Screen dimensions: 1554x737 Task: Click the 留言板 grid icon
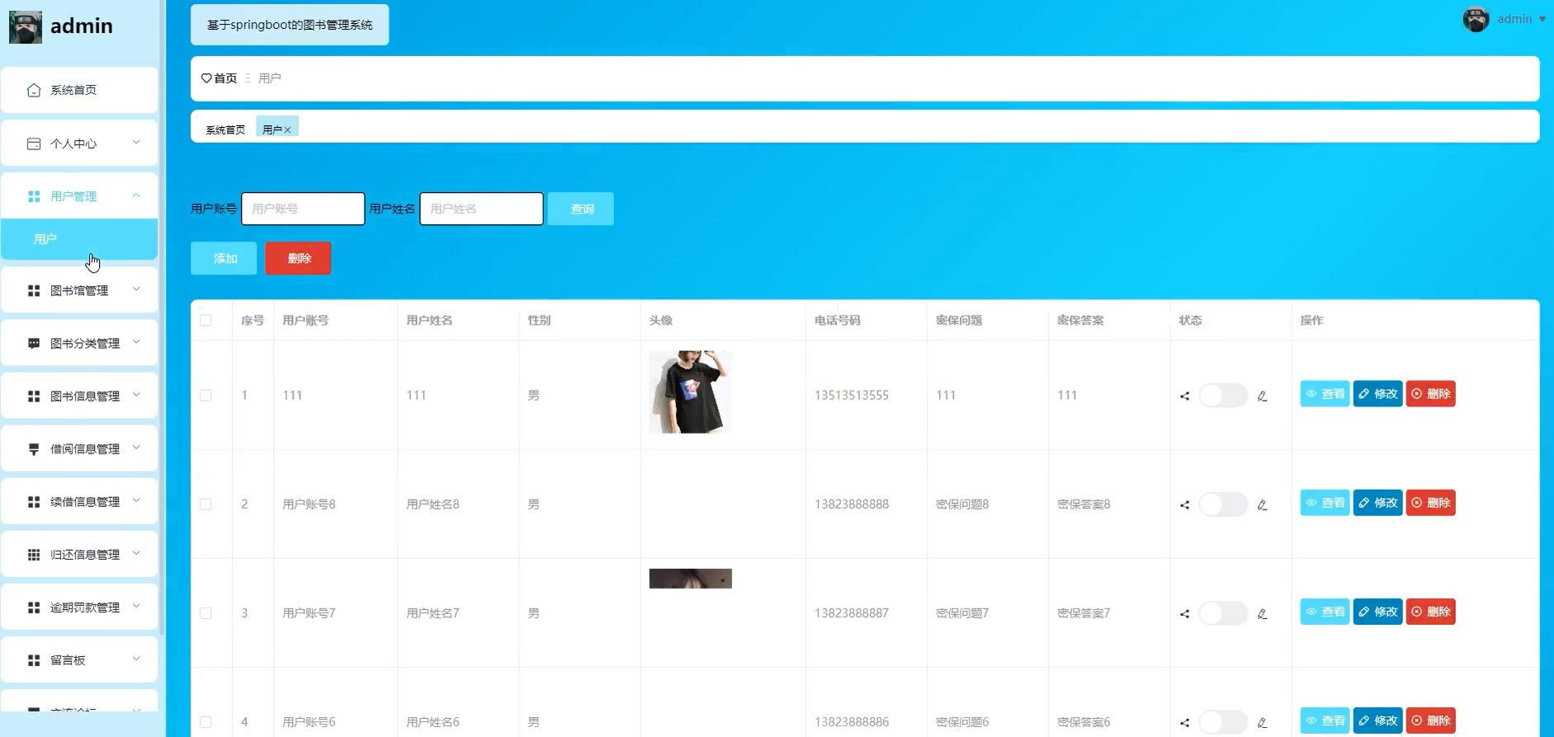34,660
